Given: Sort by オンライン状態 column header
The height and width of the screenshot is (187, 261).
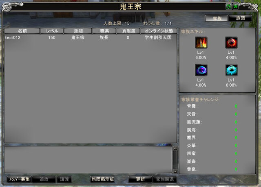Looking at the screenshot, I should (159, 31).
